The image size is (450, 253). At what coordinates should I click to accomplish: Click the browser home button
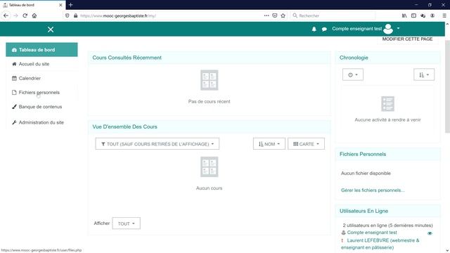pyautogui.click(x=34, y=15)
